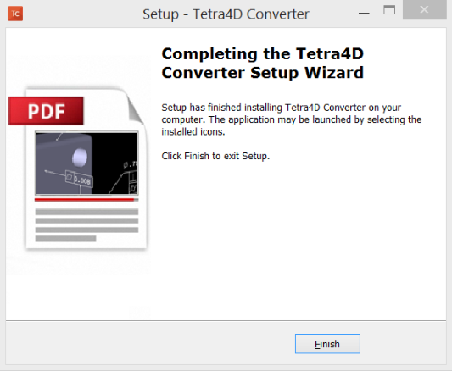452x371 pixels.
Task: Click the shortest gray text line on the document
Action: (66, 238)
